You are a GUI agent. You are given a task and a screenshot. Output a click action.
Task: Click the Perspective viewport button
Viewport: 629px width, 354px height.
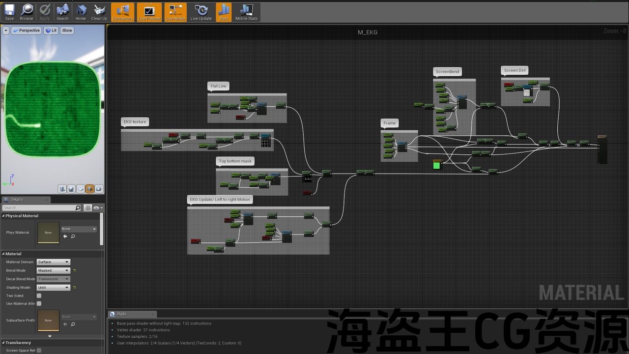[27, 30]
